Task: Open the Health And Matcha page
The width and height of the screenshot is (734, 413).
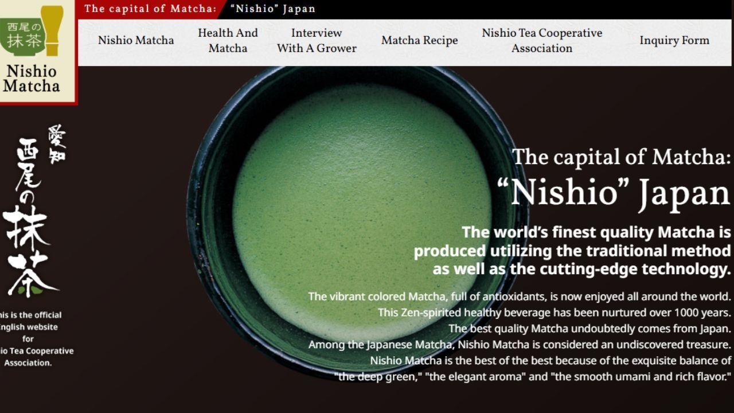Action: (228, 40)
